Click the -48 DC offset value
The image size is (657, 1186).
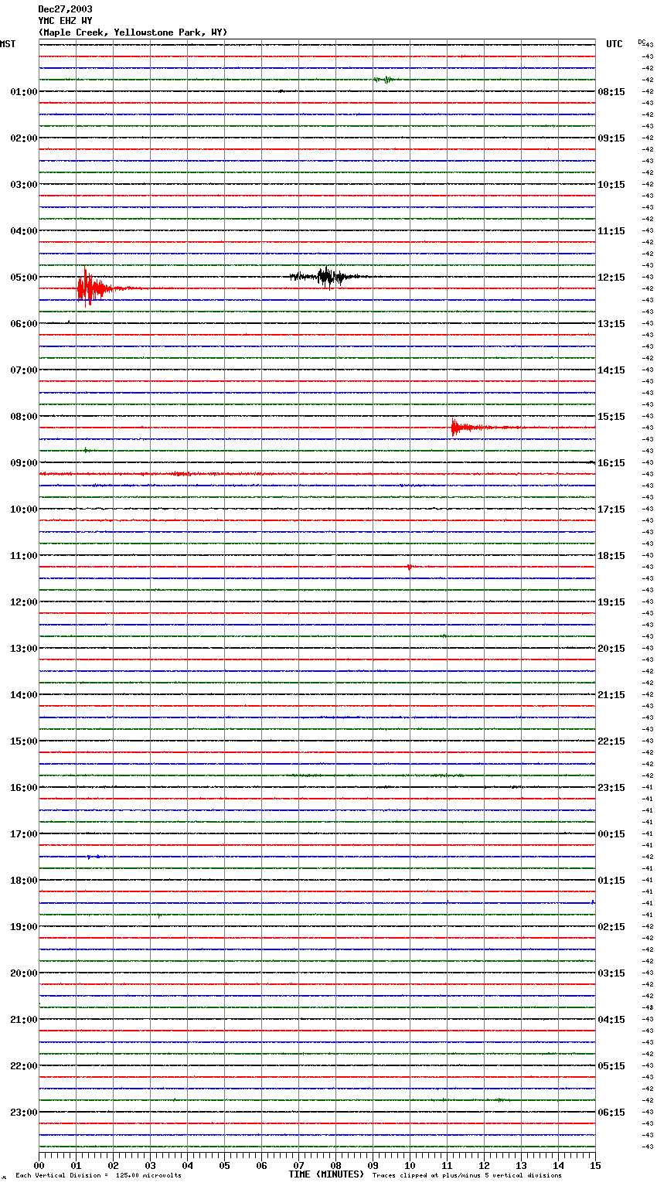648,1008
